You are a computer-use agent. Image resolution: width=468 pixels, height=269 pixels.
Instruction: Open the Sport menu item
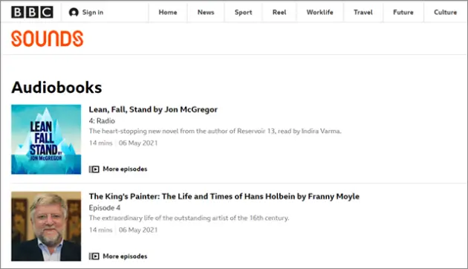[243, 12]
